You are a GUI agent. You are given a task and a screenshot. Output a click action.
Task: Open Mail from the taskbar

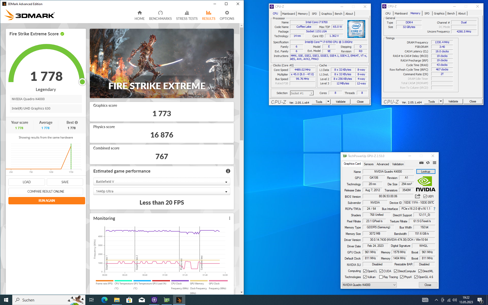coord(142,300)
